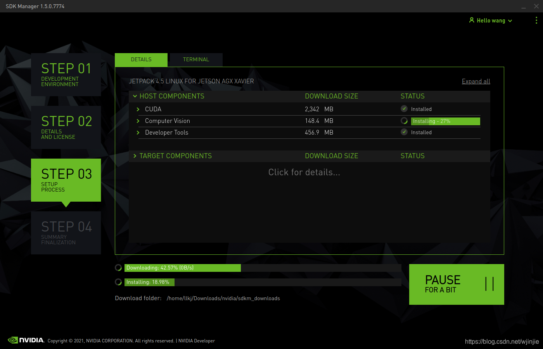Screen dimensions: 543x349
Task: Click the Installing 27% status bar
Action: (446, 121)
